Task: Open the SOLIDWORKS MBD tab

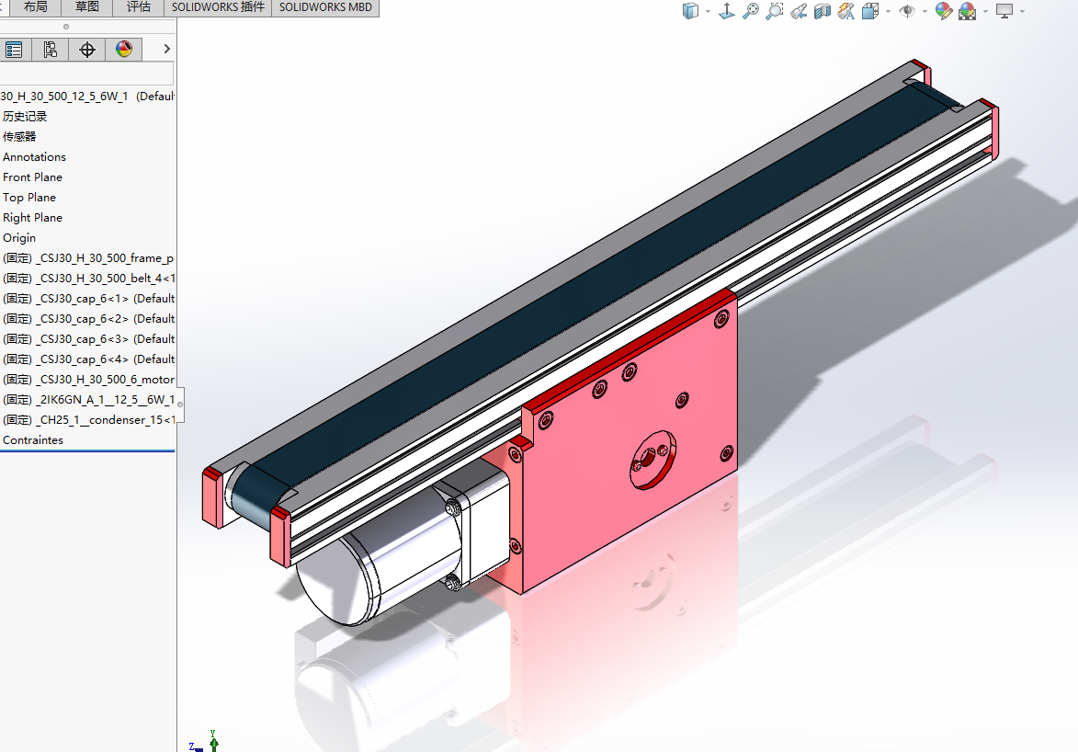Action: 325,7
